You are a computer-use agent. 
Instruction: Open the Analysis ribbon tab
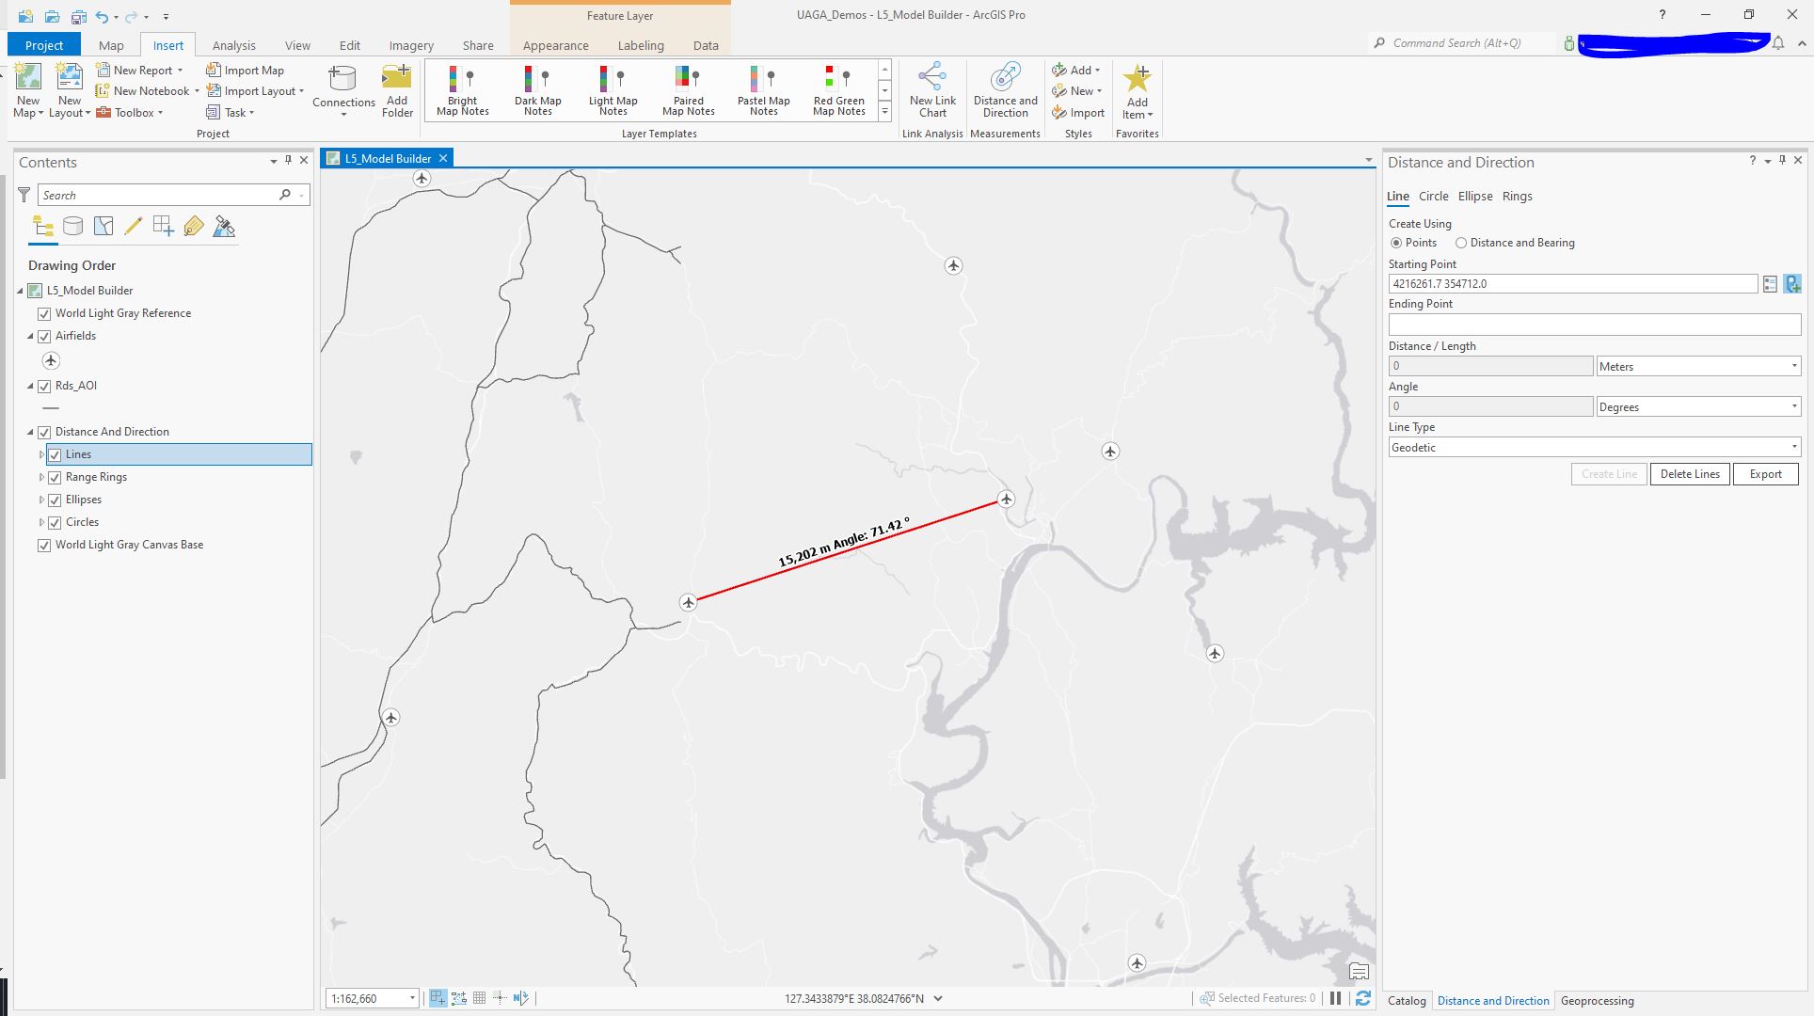click(233, 44)
